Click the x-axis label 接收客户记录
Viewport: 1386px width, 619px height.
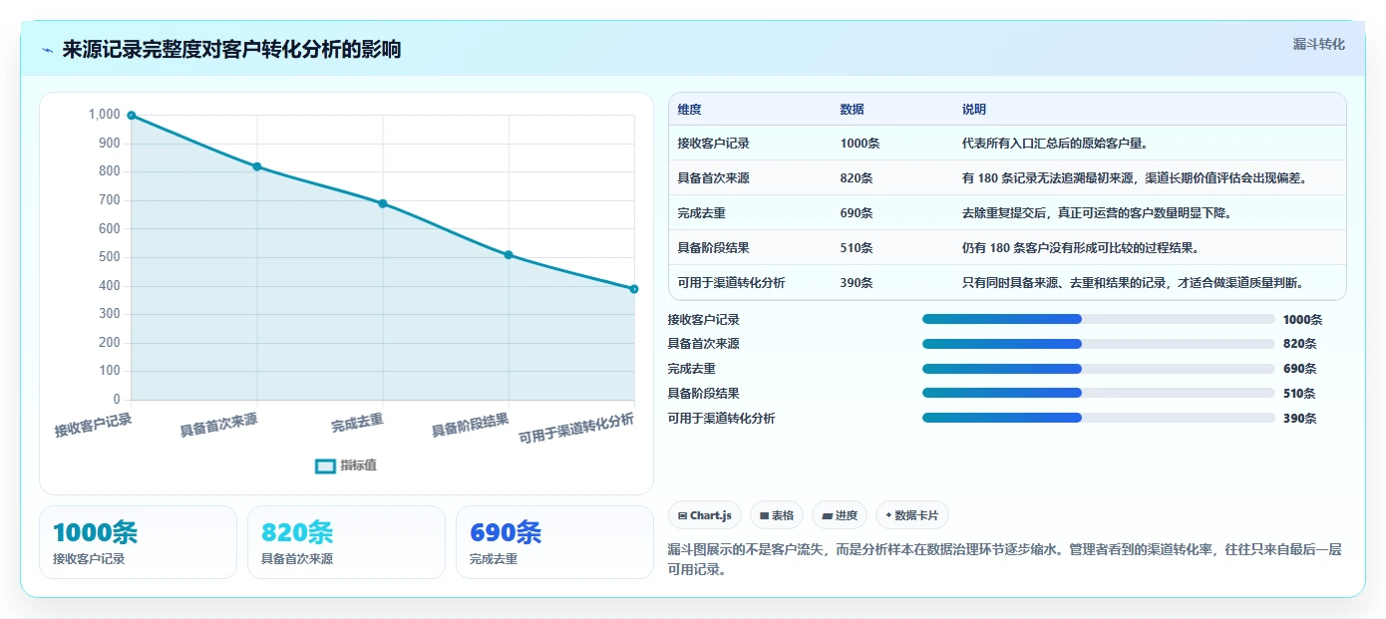pyautogui.click(x=93, y=426)
